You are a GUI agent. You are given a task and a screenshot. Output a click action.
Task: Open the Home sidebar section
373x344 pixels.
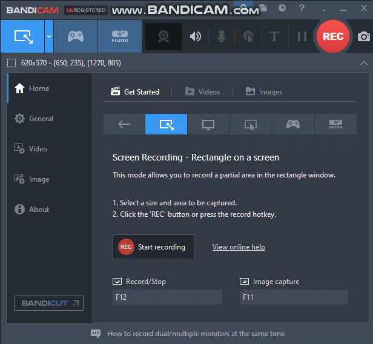[x=49, y=88]
